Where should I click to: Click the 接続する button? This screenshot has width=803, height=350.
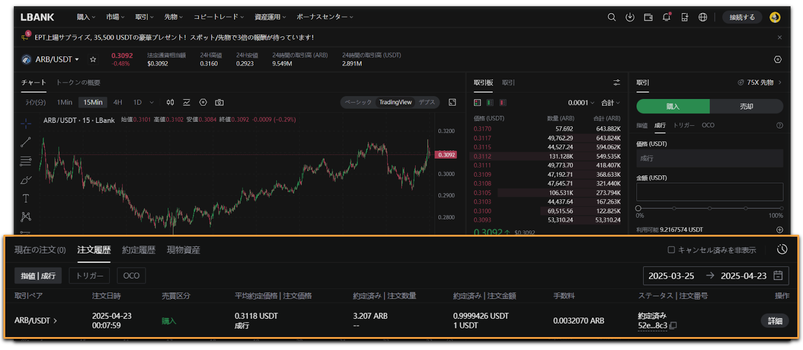tap(742, 17)
